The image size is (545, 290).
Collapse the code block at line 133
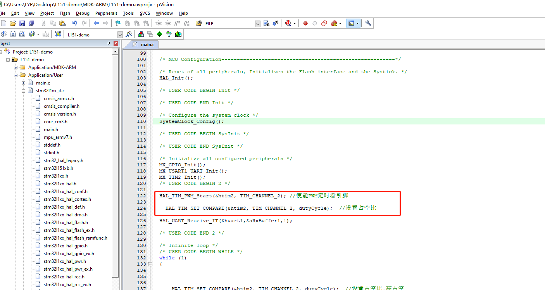(150, 264)
